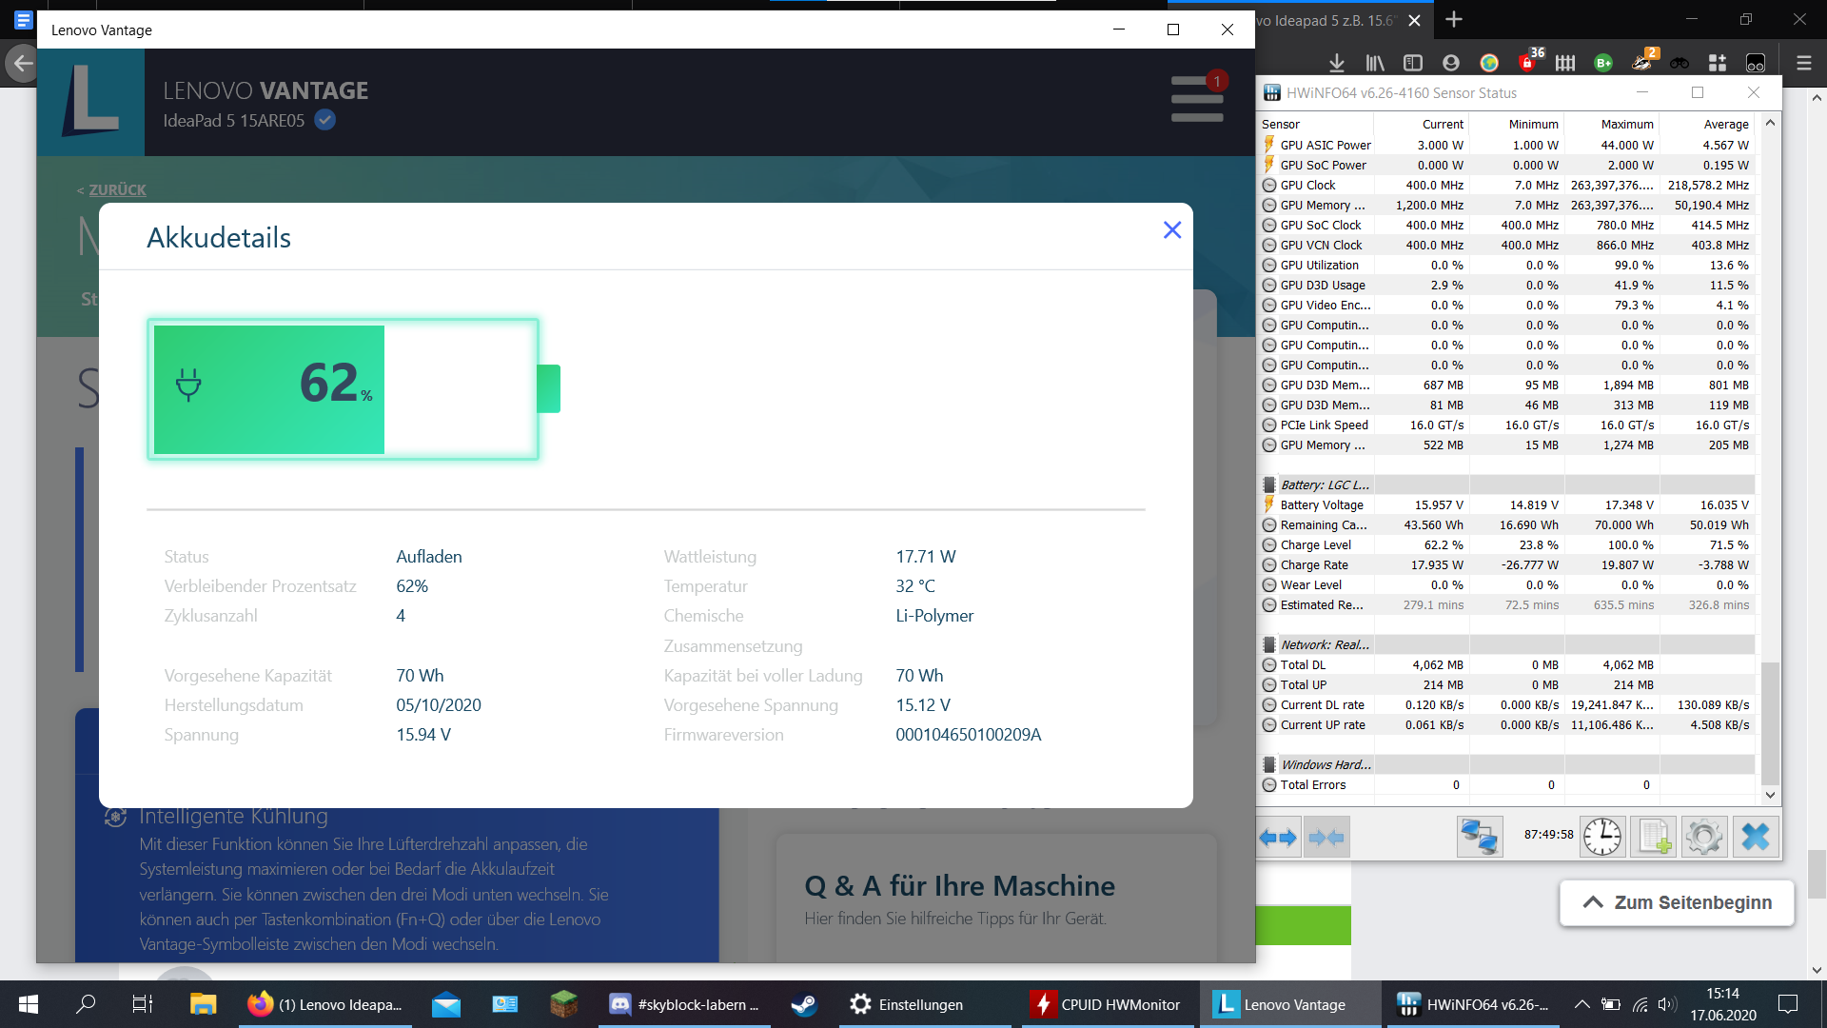The height and width of the screenshot is (1028, 1827).
Task: Switch to CPUID HWMonitor in taskbar
Action: (x=1108, y=1004)
